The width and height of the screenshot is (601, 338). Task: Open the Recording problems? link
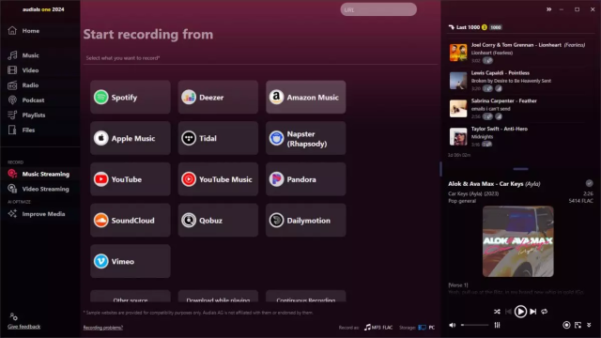pos(102,328)
